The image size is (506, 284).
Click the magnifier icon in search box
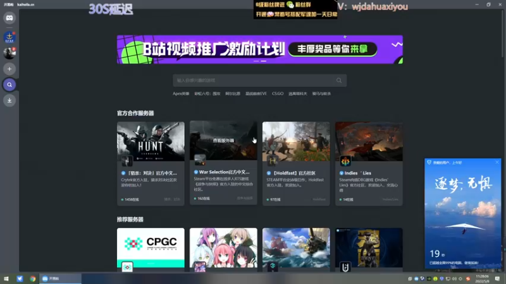[339, 81]
